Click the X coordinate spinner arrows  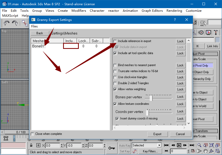pos(62,145)
